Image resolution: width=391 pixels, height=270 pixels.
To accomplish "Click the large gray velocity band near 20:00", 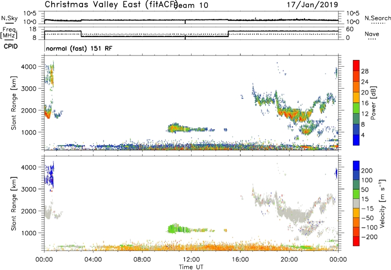I will [294, 215].
